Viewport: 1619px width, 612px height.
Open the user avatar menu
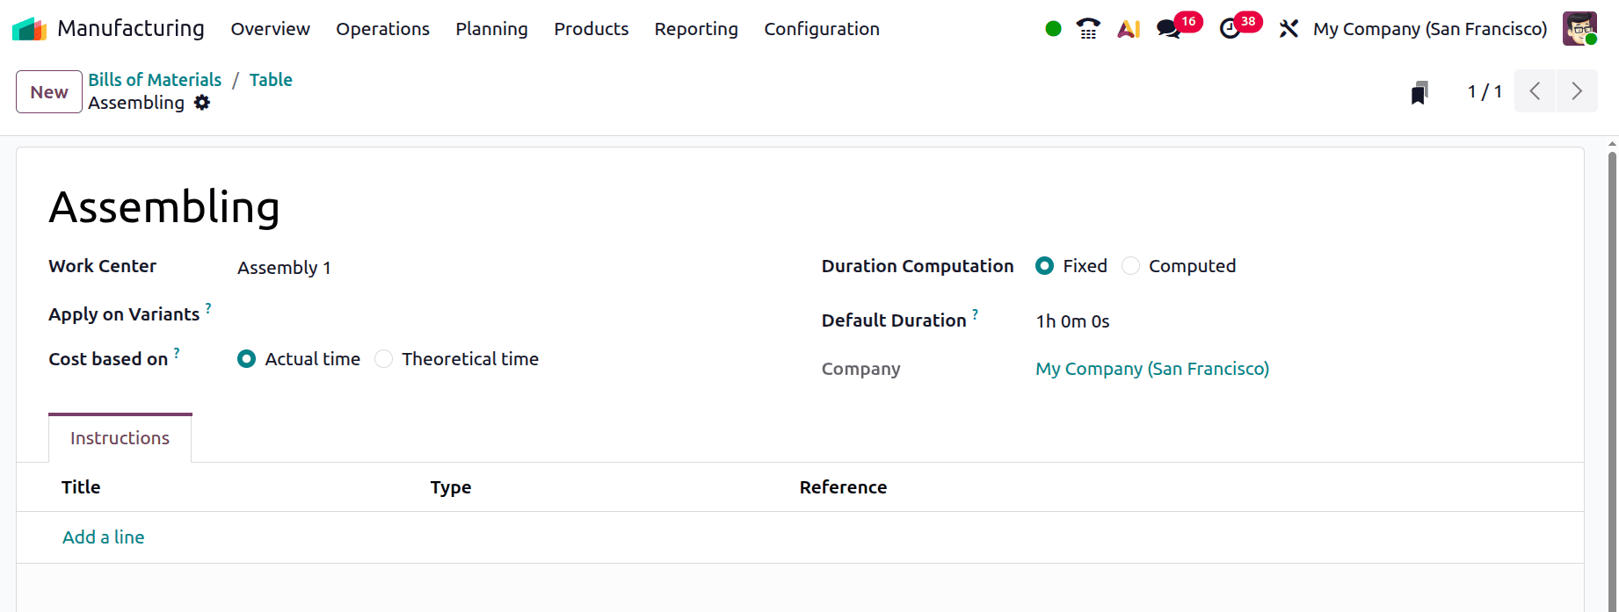pos(1579,29)
